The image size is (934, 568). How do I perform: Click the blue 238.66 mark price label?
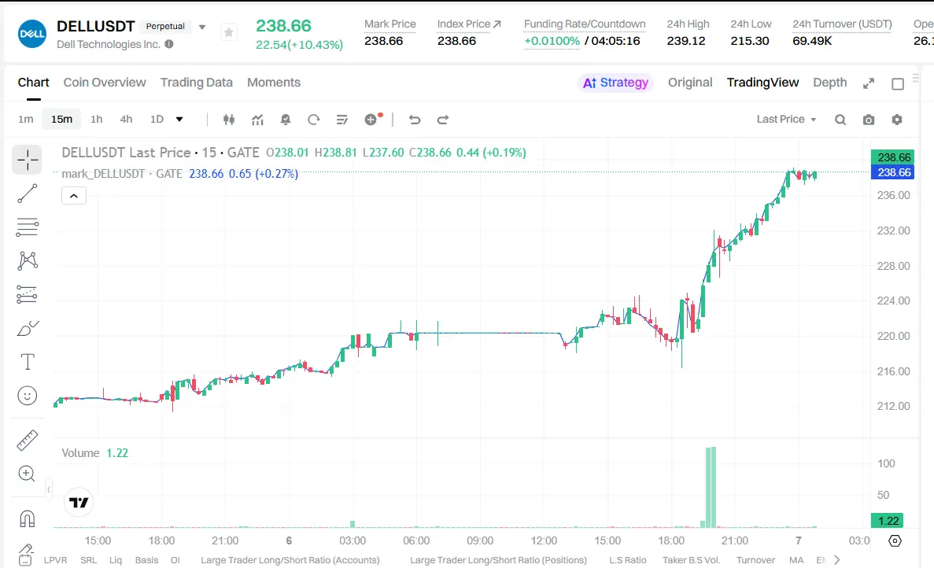click(x=892, y=172)
